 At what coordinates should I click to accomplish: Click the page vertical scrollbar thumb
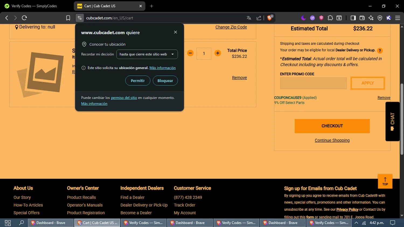coord(402,118)
